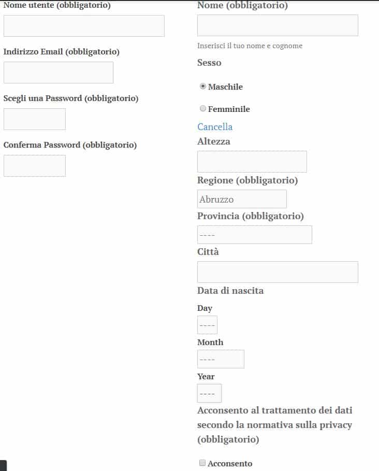Click the 'Inserisci il tuo nome e cognome' hint
Viewport: 379px width, 471px height.
point(250,46)
